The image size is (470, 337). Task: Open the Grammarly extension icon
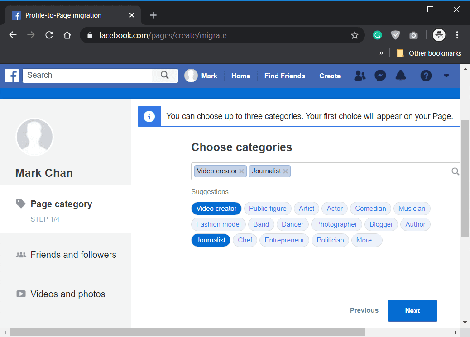click(377, 35)
